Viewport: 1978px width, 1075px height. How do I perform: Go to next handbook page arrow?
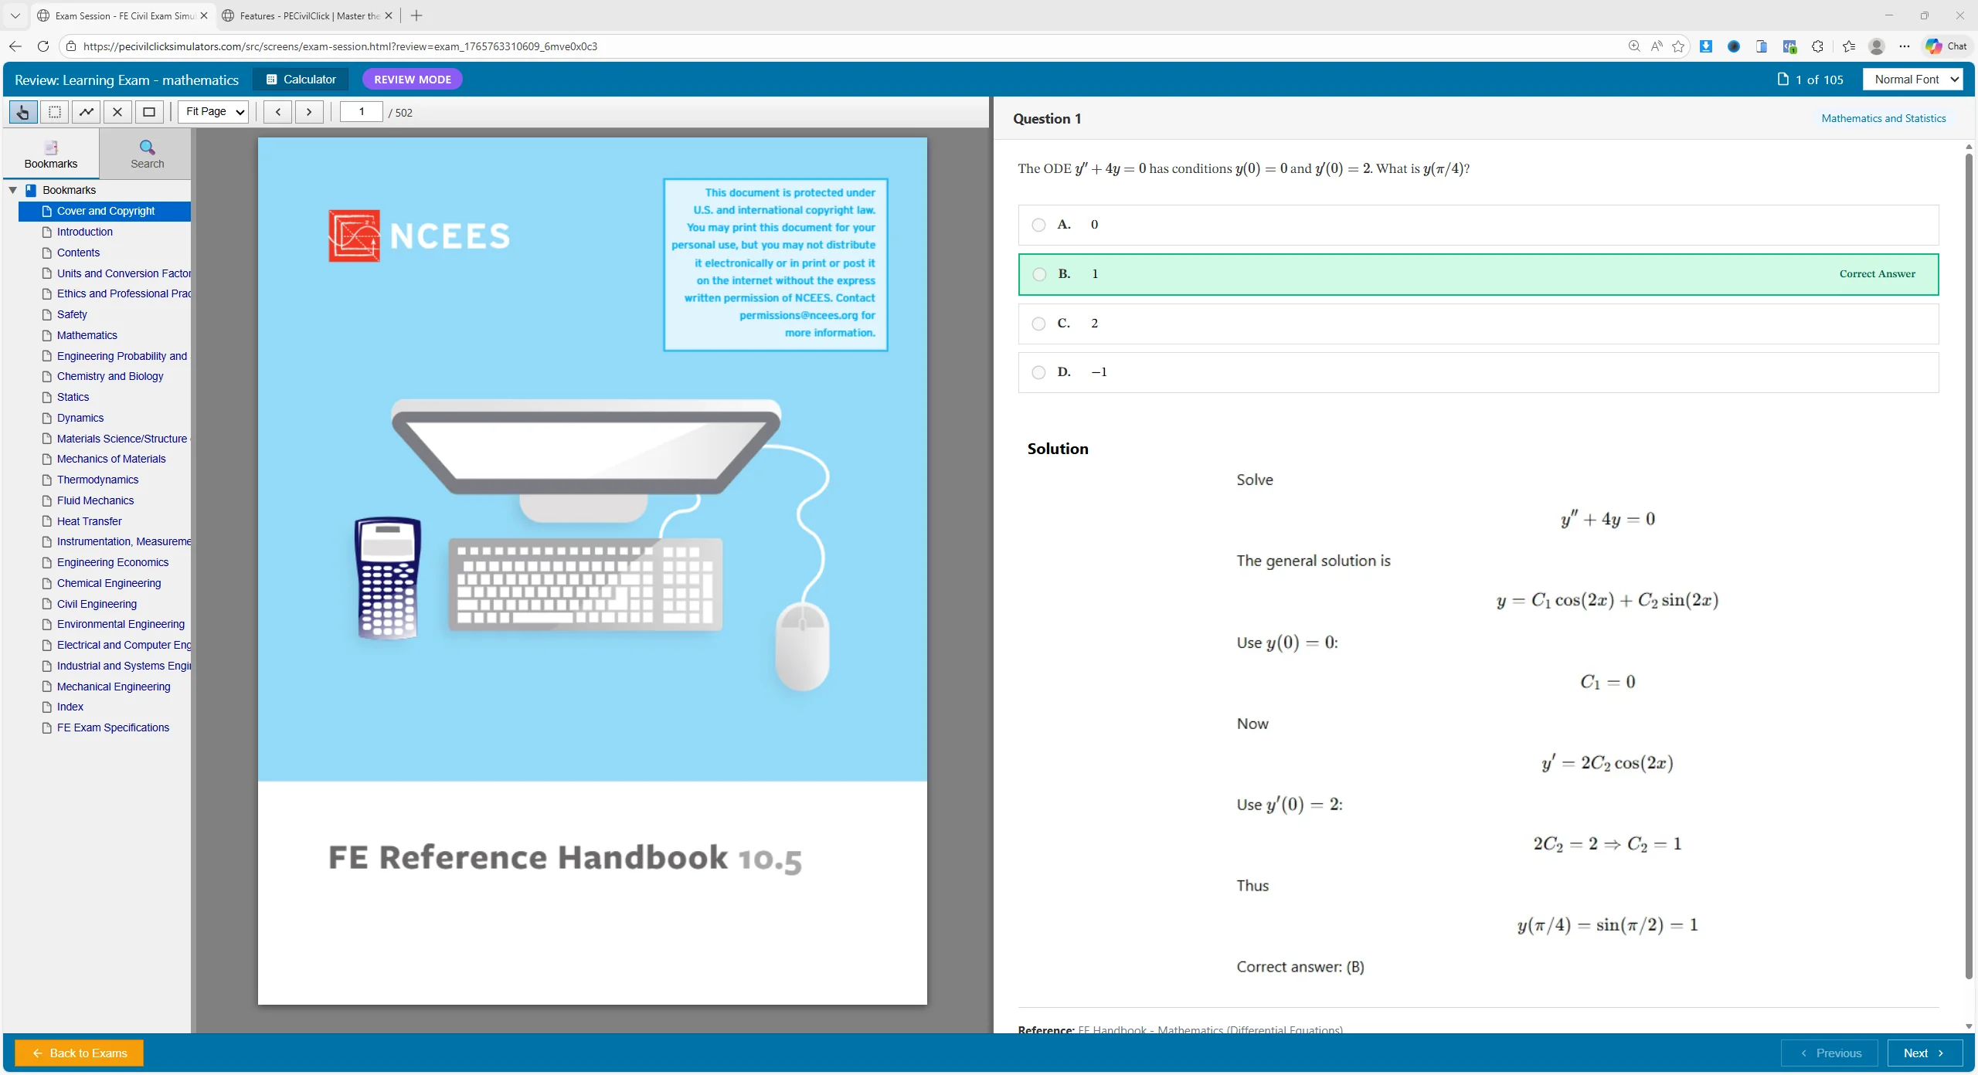coord(309,112)
